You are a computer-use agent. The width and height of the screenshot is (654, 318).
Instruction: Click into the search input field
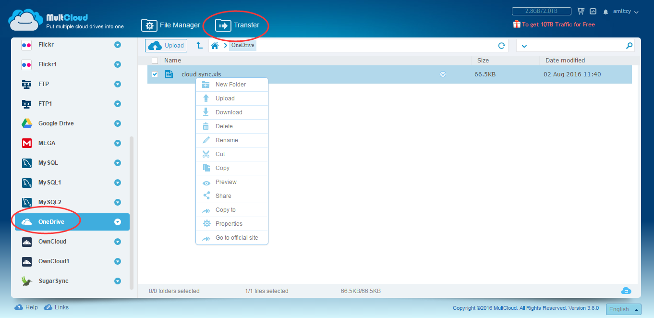[576, 46]
